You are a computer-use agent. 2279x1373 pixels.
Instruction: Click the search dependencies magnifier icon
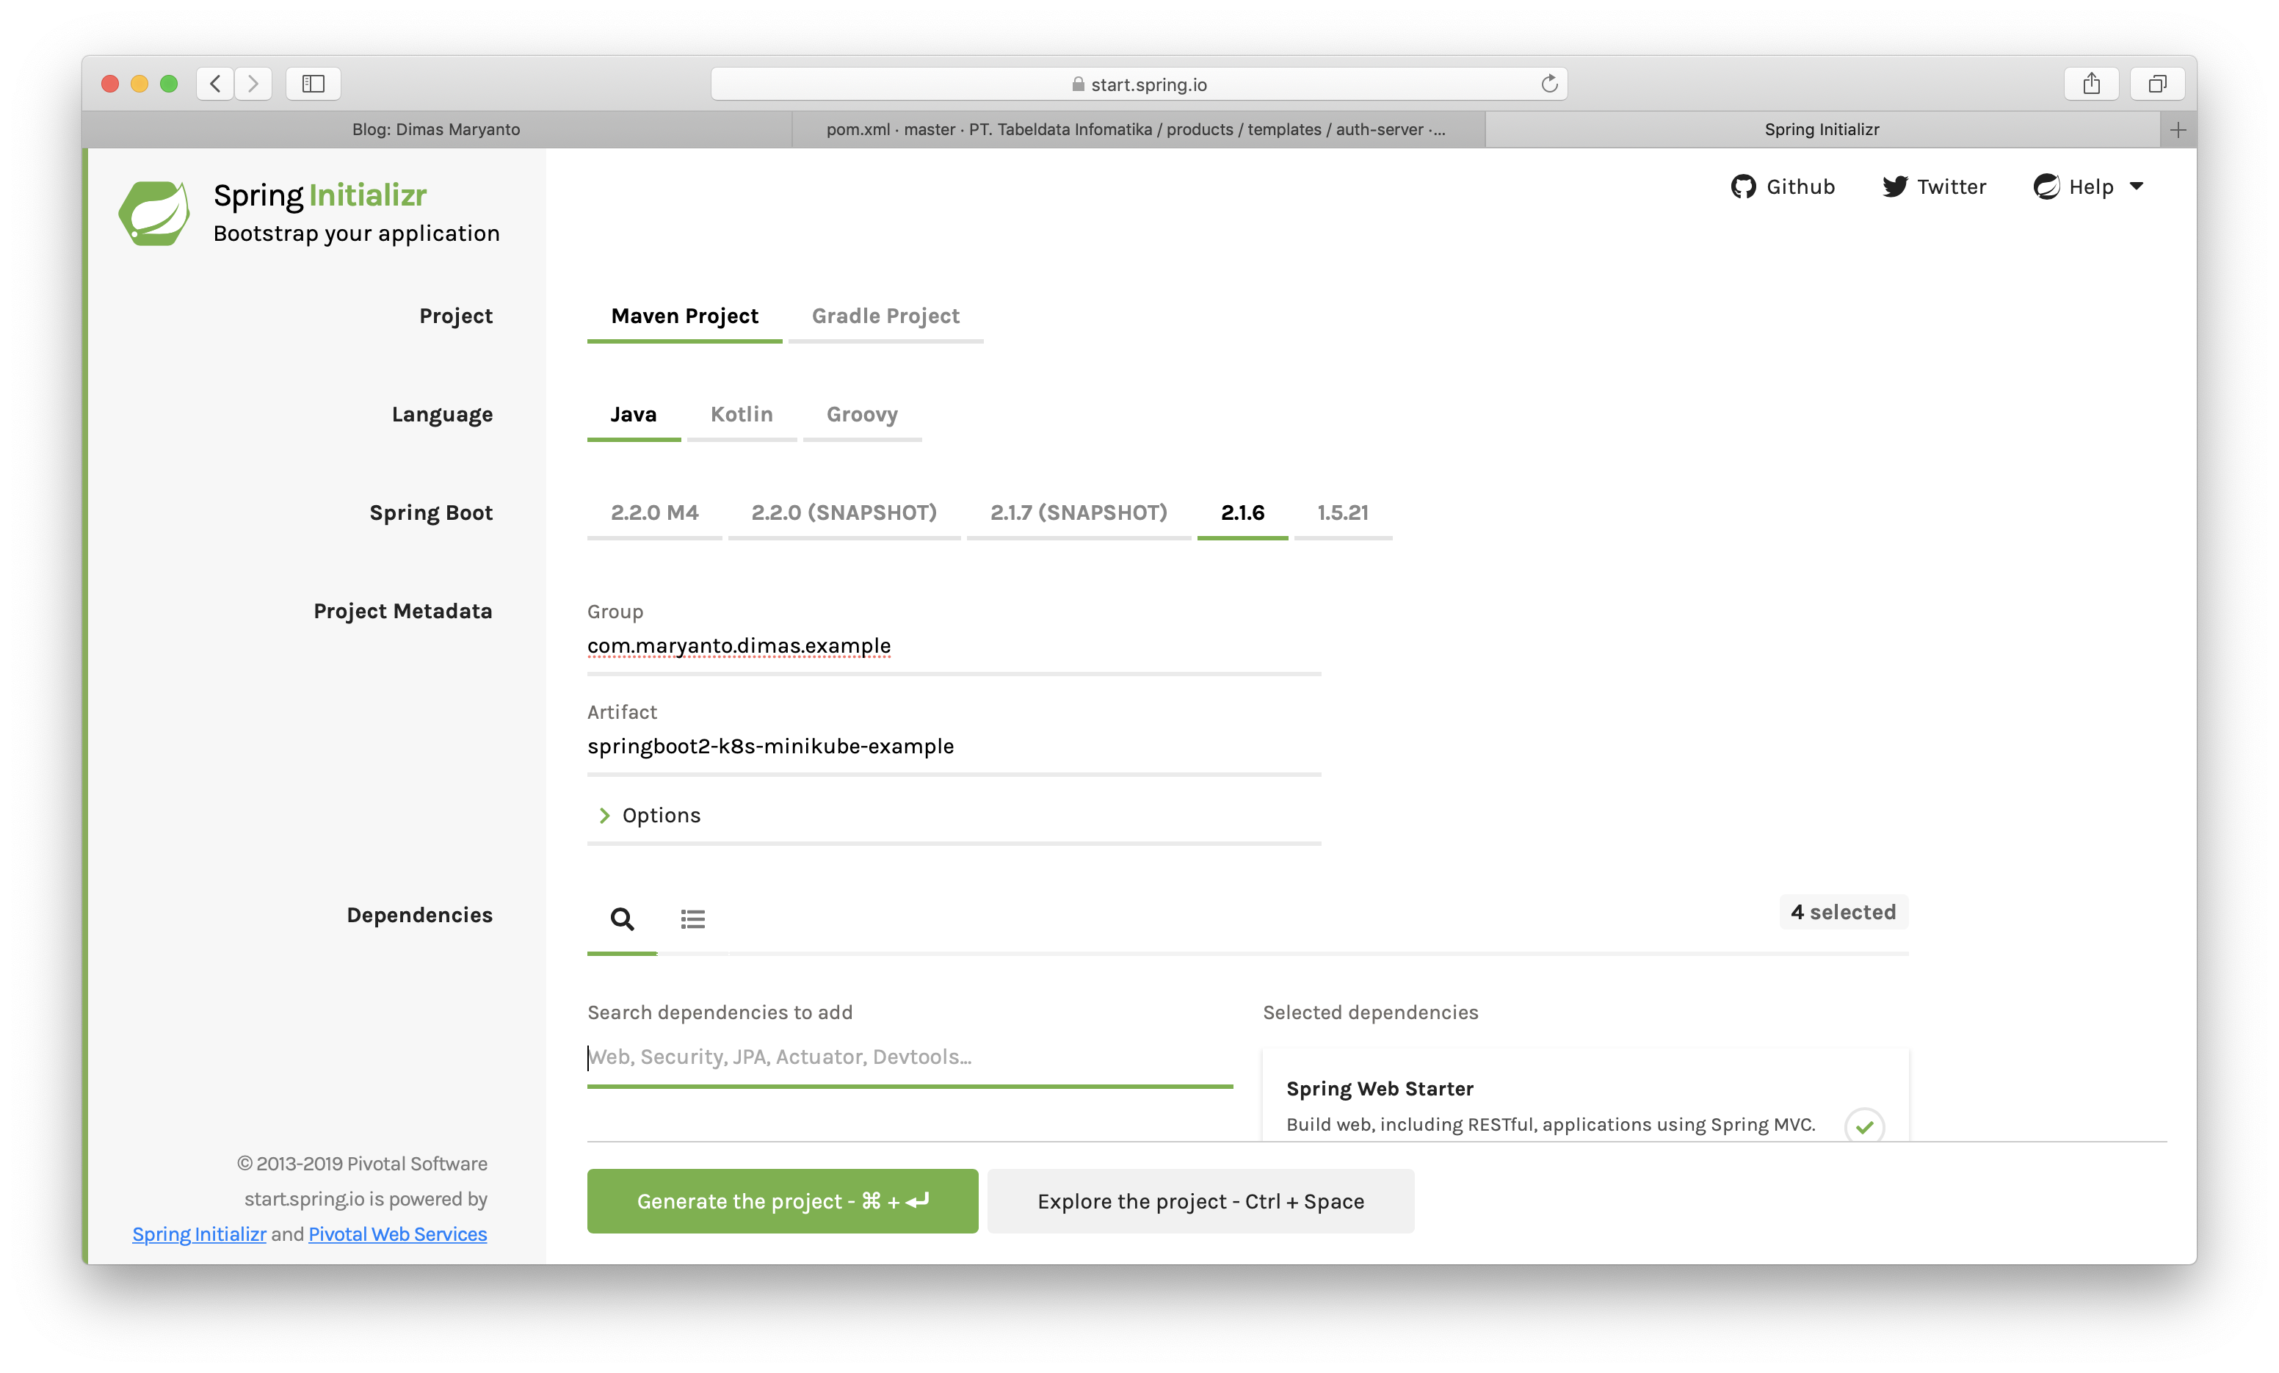point(622,917)
